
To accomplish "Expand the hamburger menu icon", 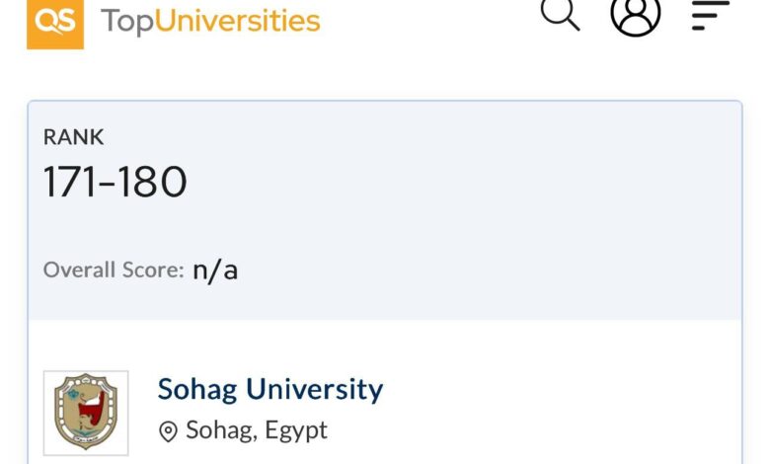I will (x=710, y=15).
